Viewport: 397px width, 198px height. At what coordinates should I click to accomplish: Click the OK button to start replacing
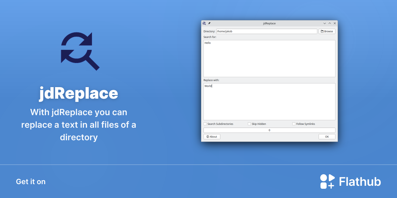pos(327,137)
